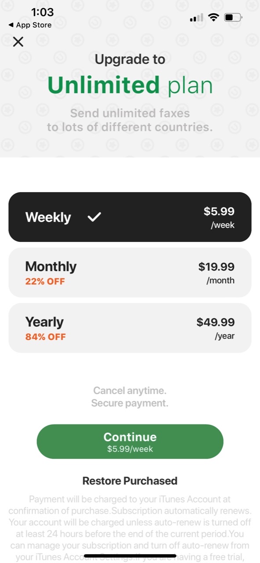
Task: Select the Yearly plan option
Action: pos(130,328)
